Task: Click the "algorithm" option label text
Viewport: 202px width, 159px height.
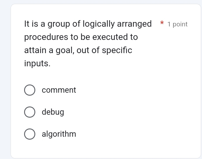Action: (59, 134)
